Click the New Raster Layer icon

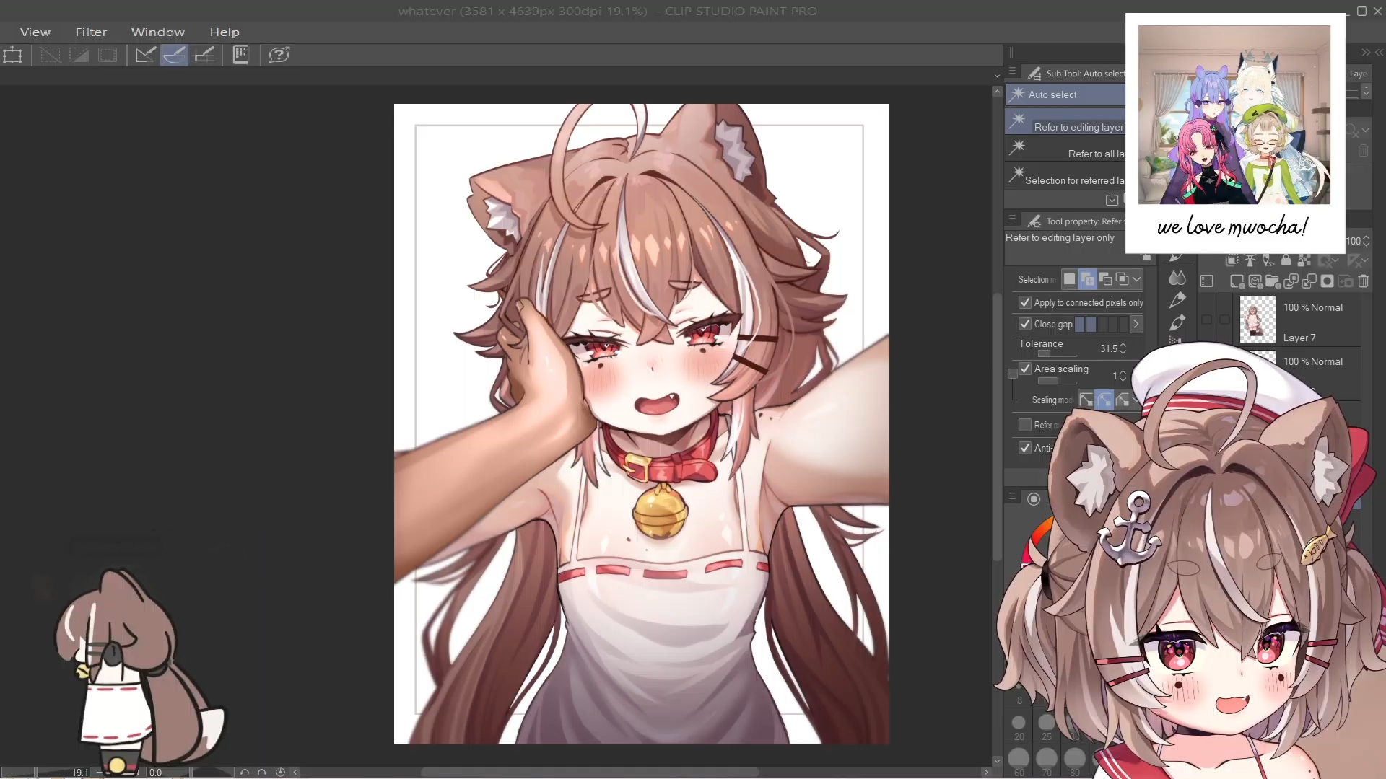[1237, 281]
